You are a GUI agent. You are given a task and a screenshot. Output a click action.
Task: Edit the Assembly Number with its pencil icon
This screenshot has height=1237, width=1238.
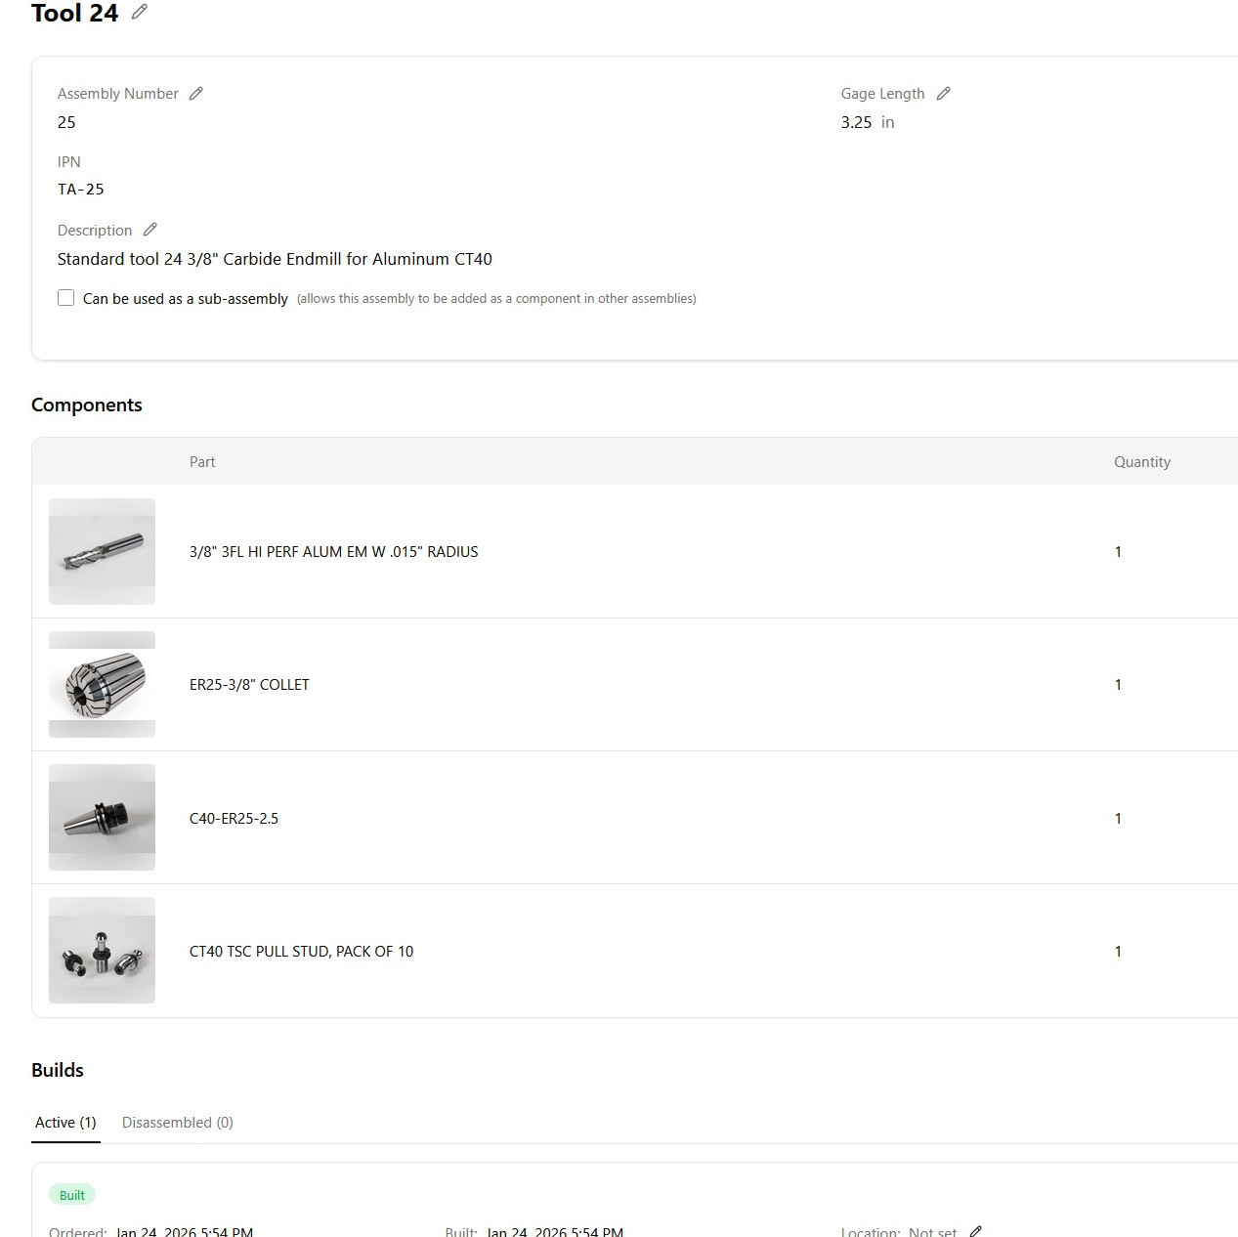click(195, 93)
